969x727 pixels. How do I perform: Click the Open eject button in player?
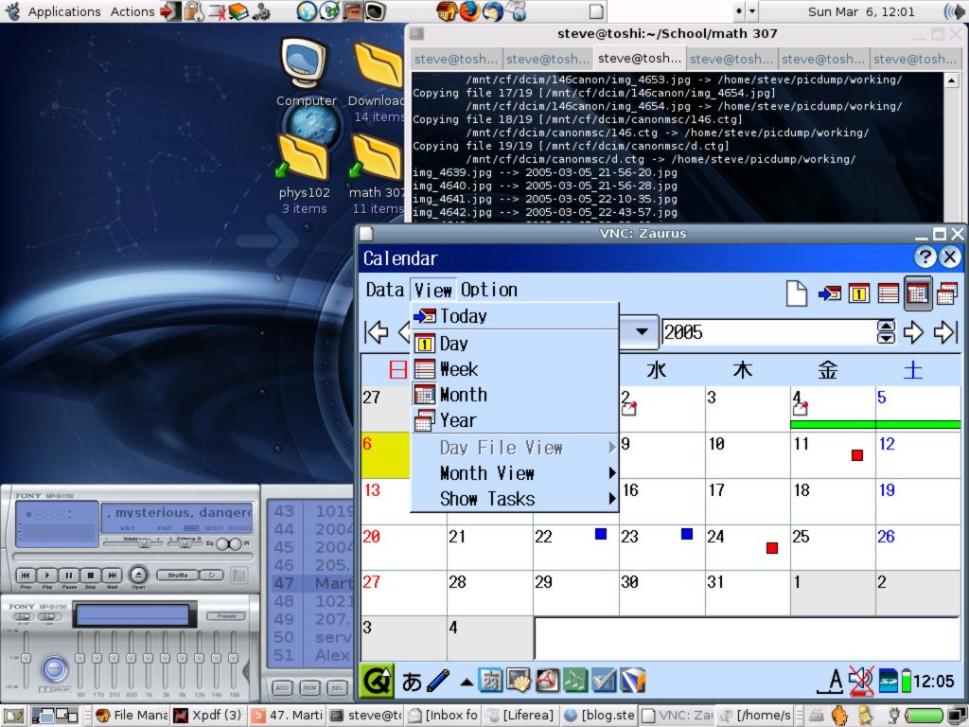point(138,575)
